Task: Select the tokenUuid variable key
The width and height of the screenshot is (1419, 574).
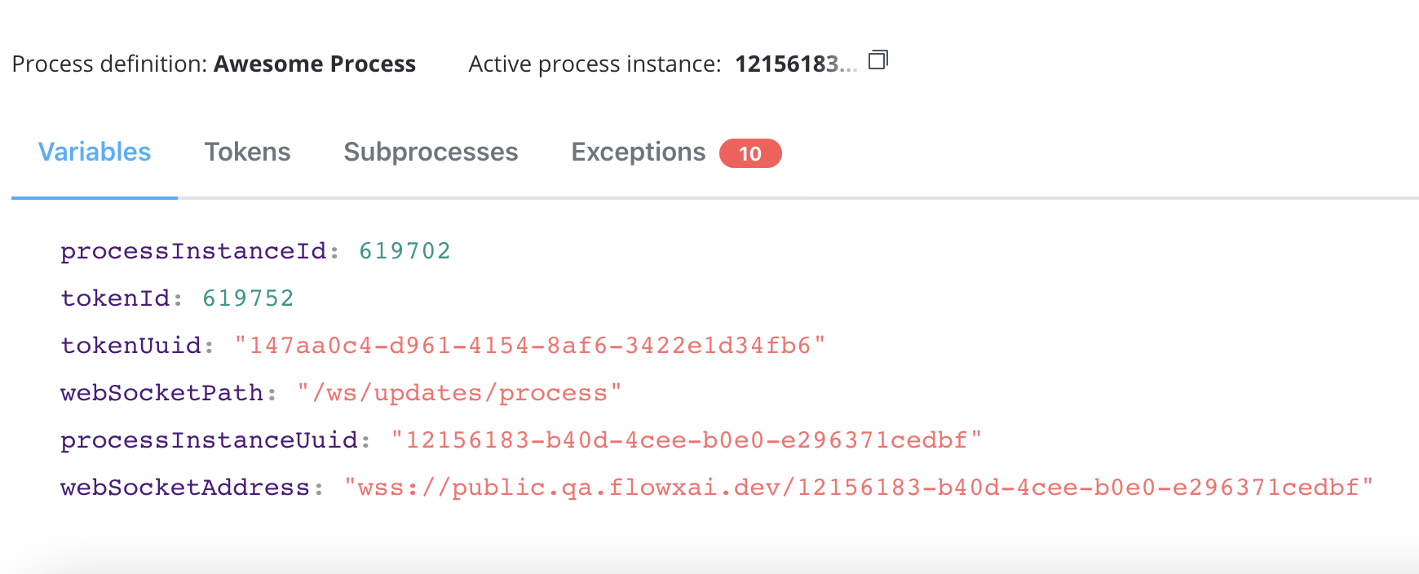Action: [130, 346]
